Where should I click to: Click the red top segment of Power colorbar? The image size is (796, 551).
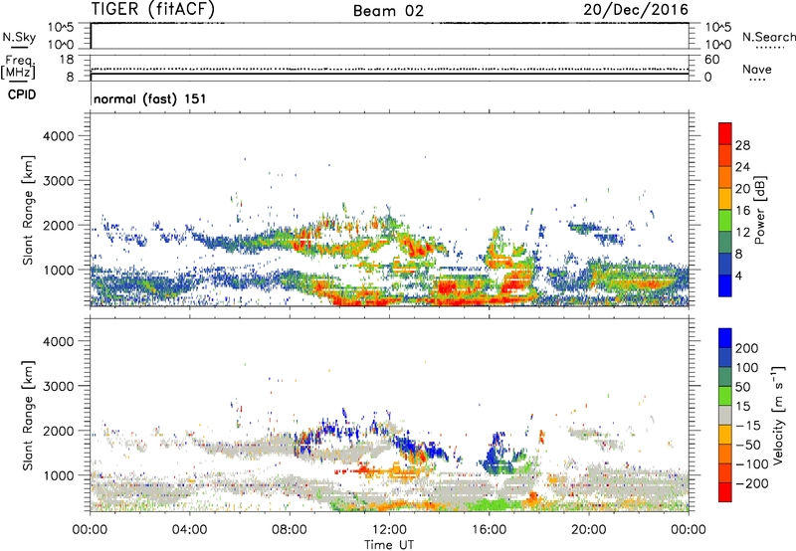(x=725, y=134)
